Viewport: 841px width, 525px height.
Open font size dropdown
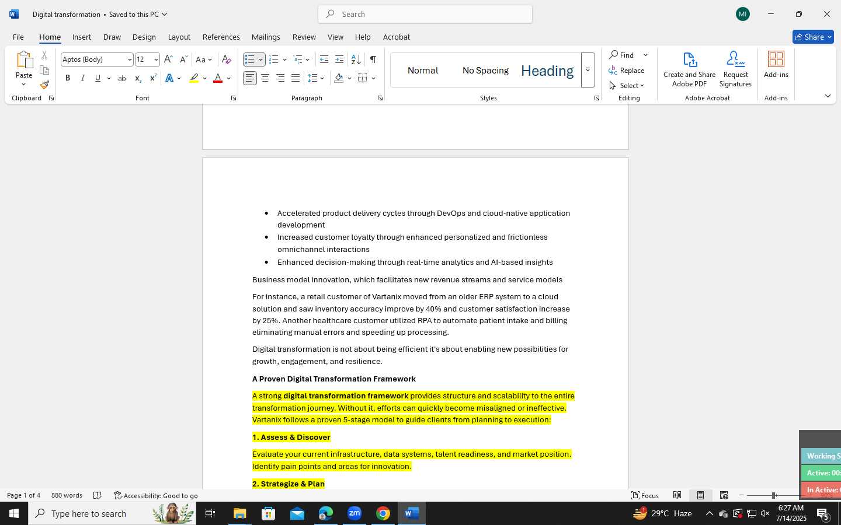pyautogui.click(x=156, y=60)
